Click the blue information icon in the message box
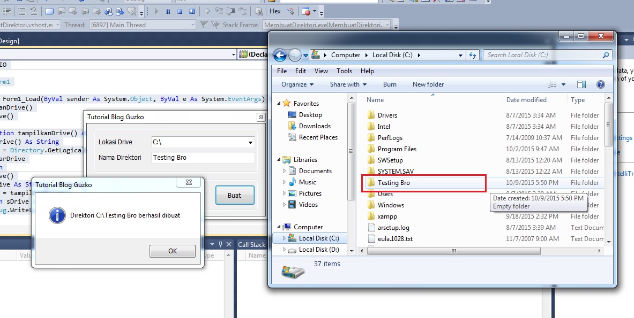634x318 pixels. pos(57,215)
